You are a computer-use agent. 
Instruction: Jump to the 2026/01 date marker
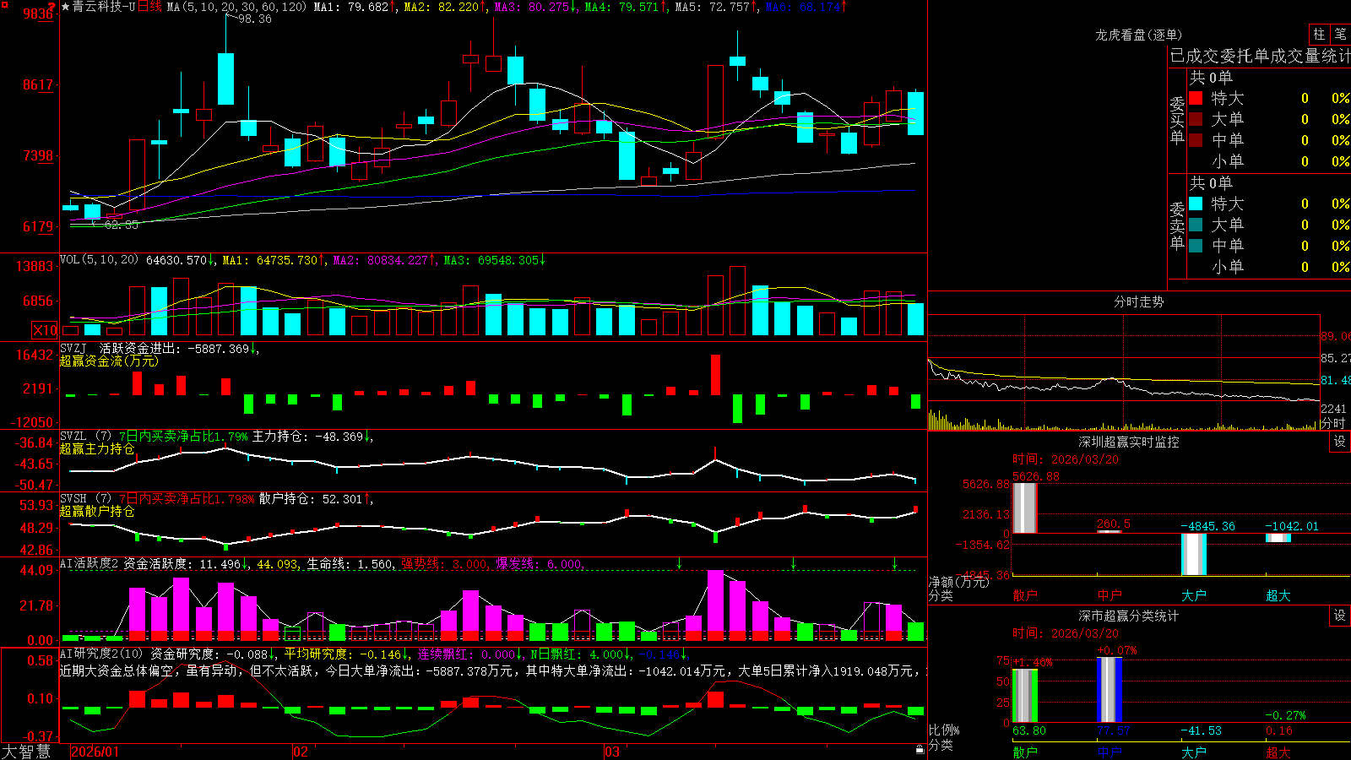(x=95, y=752)
